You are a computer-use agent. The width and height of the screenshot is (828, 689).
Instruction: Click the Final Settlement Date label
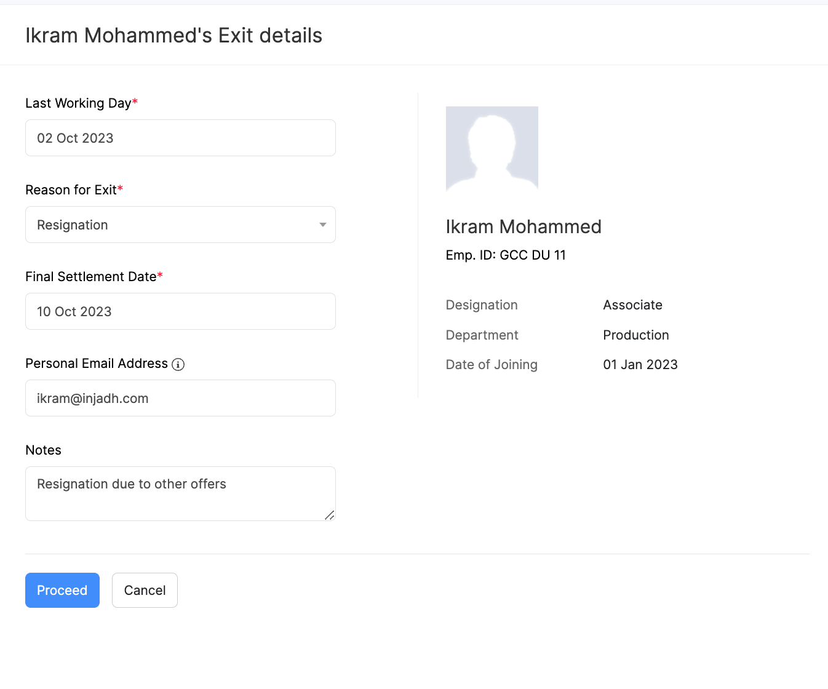point(90,277)
